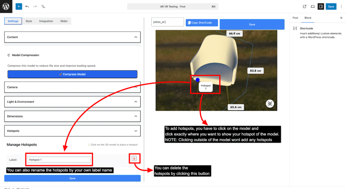Open the document overview list icon

pyautogui.click(x=43, y=6)
